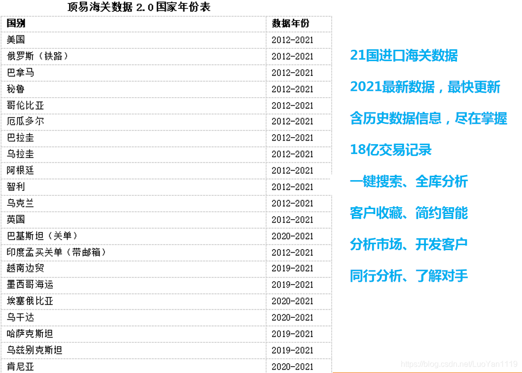Select the blue text 18亿交易记录
The width and height of the screenshot is (522, 373).
[391, 149]
